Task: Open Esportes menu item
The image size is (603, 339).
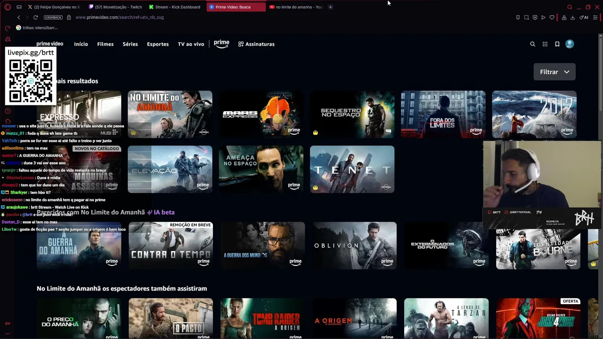Action: pos(158,44)
